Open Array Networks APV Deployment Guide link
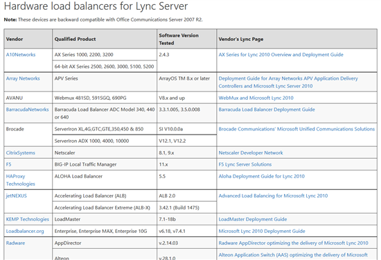This screenshot has height=260, width=381. pyautogui.click(x=288, y=83)
